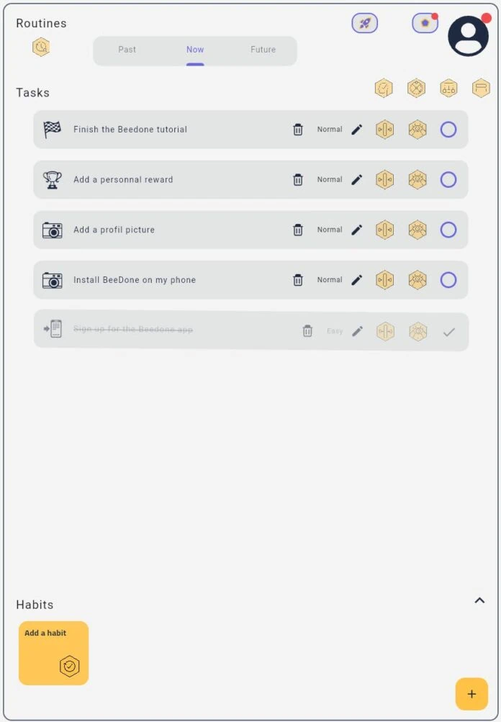Open the hierarchy hexagon icon beside Tasks

(x=448, y=88)
